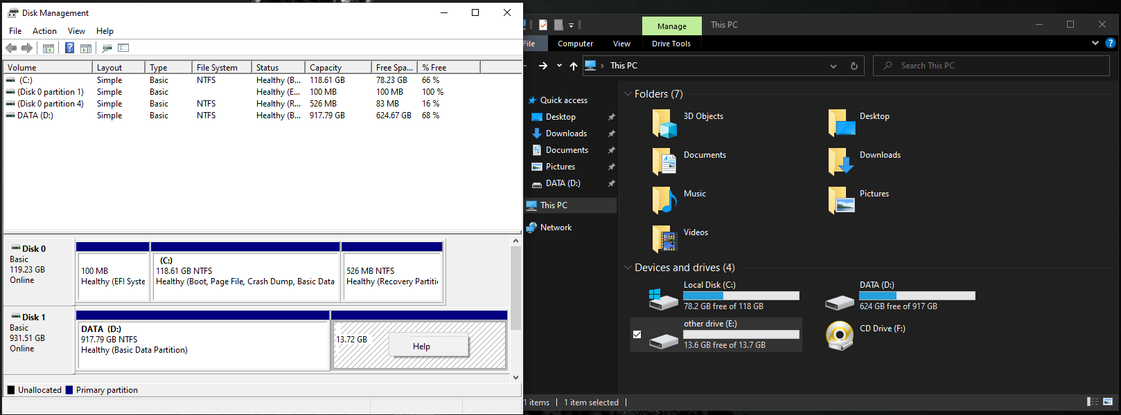
Task: Select the Videos folder icon
Action: tap(664, 239)
